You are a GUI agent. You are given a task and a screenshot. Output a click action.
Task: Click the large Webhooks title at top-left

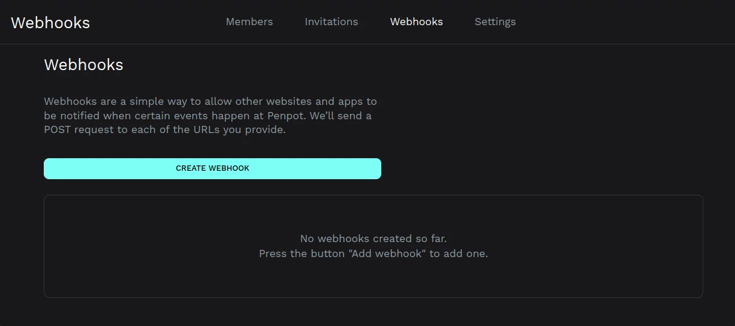tap(50, 23)
